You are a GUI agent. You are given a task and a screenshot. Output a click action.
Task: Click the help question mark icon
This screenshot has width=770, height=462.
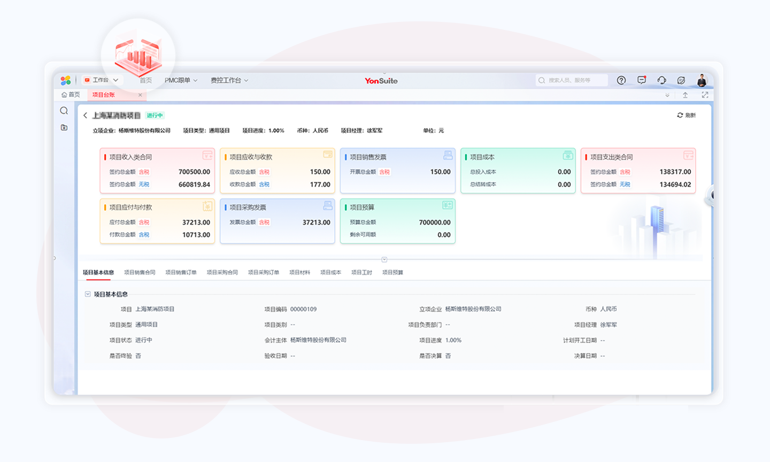tap(621, 80)
